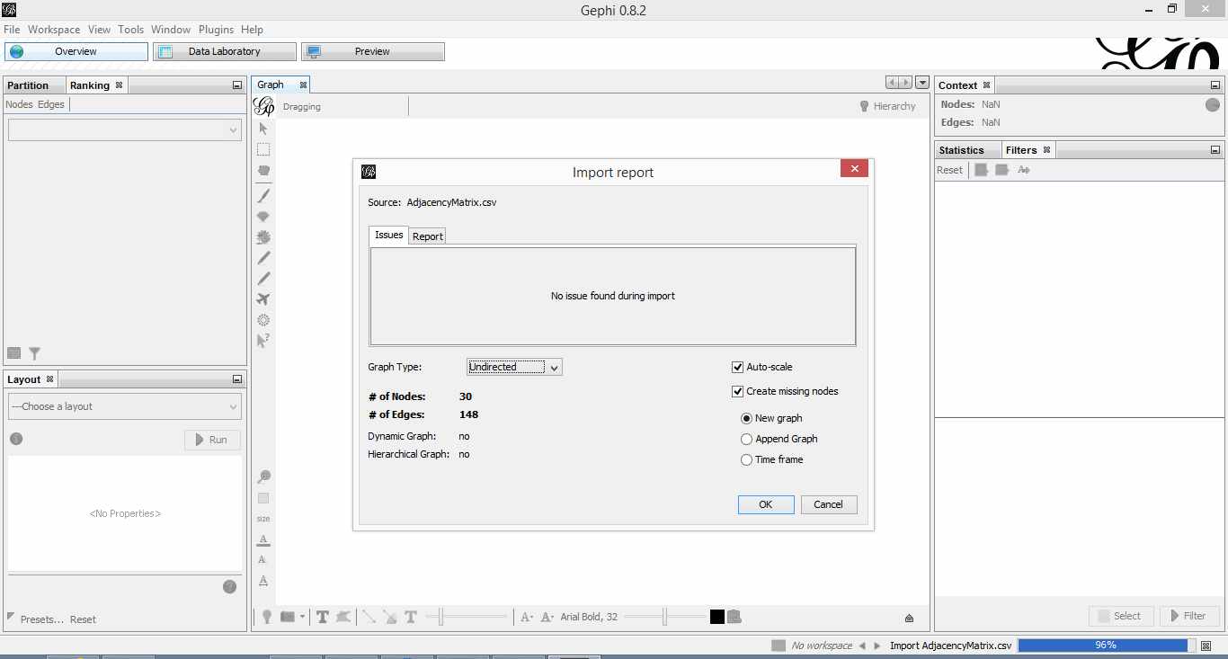Viewport: 1228px width, 659px height.
Task: Toggle the bold T node labels icon
Action: pos(322,617)
